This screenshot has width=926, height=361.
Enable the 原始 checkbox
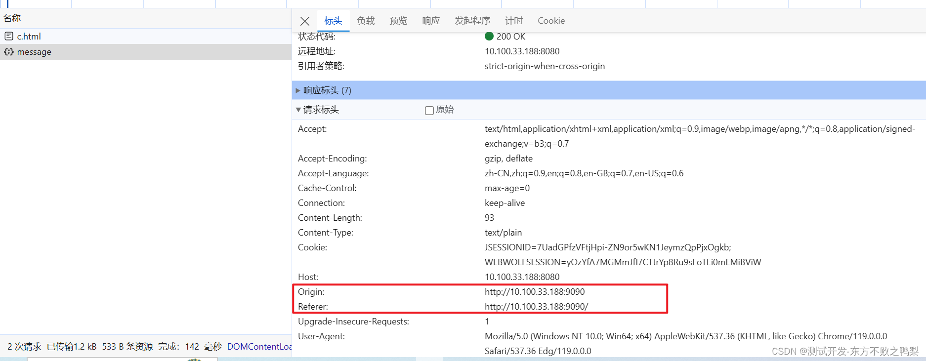pos(429,110)
